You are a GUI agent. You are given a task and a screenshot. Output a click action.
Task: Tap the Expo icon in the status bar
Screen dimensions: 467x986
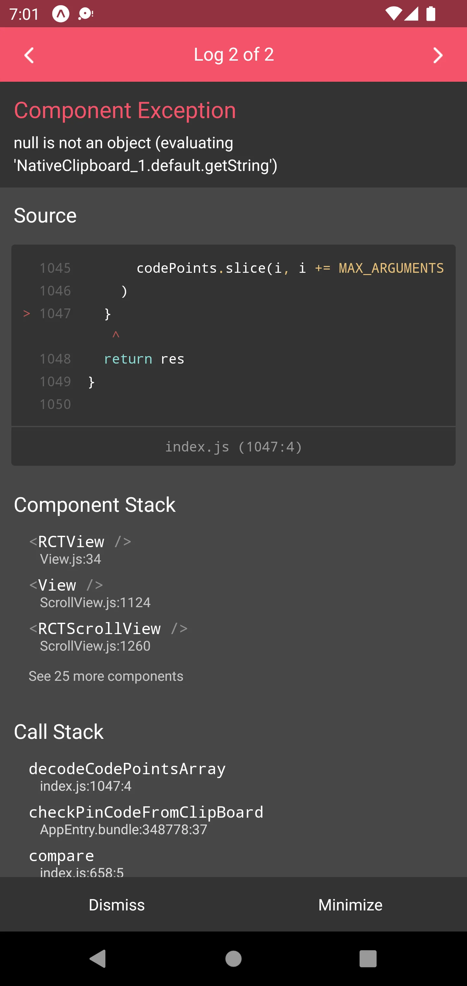tap(60, 14)
